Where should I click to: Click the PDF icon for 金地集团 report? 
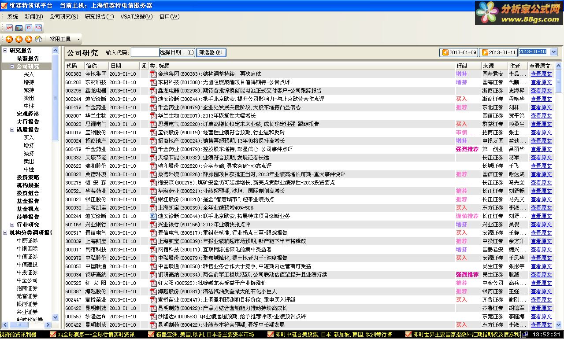[153, 74]
